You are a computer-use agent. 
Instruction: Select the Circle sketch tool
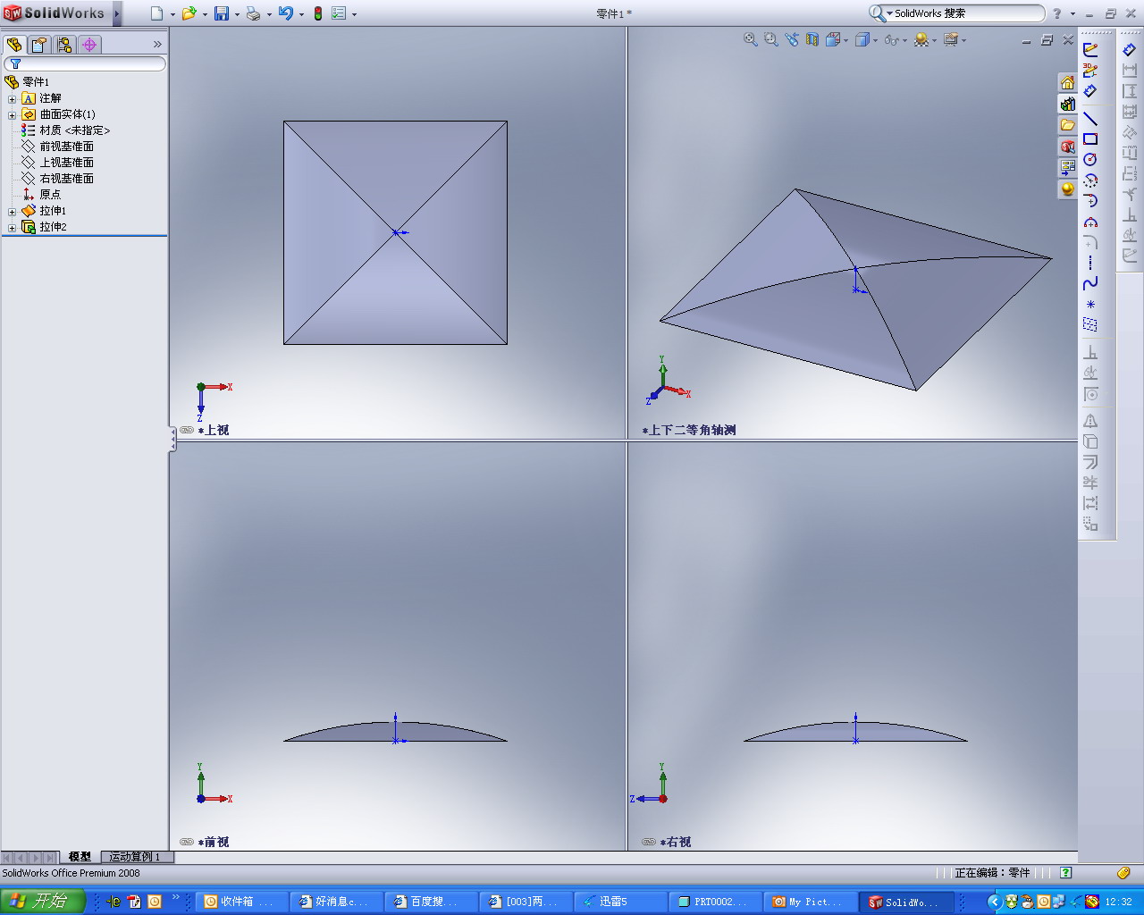pos(1090,159)
